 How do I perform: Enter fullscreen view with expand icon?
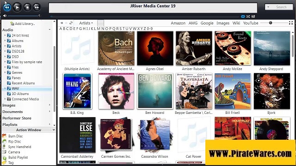[291, 23]
